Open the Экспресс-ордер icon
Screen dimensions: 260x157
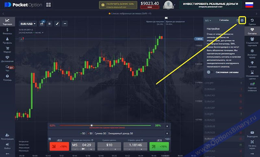(252, 54)
